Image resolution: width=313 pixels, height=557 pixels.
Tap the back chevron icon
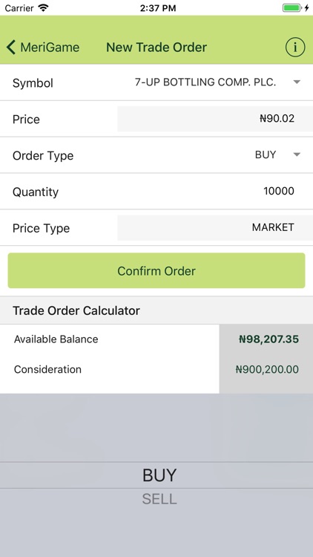coord(11,47)
